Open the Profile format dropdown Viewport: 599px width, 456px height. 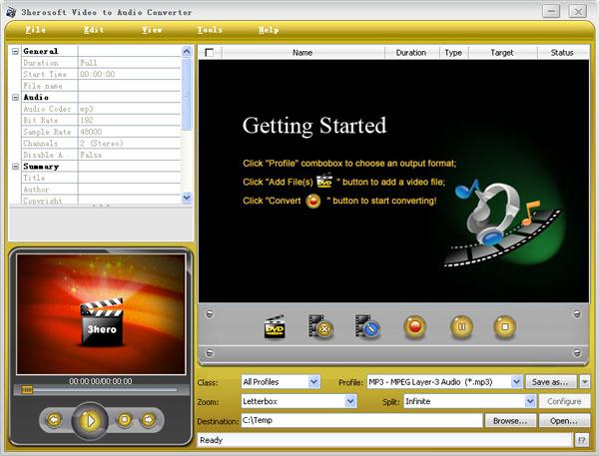516,381
